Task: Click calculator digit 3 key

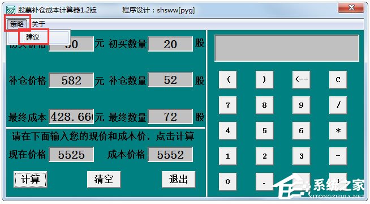Action: click(x=301, y=156)
